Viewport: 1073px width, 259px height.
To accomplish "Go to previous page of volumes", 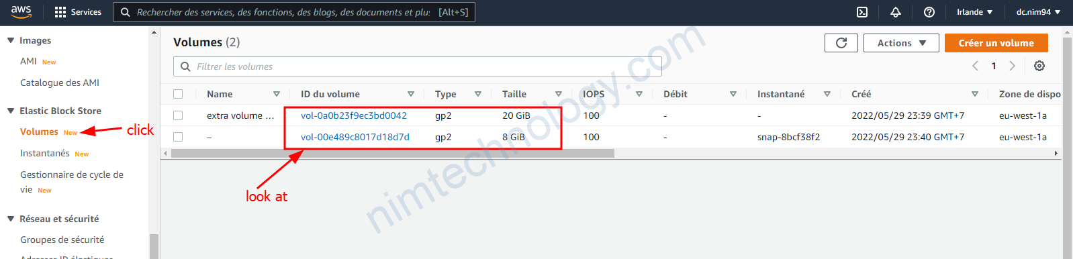I will (x=976, y=66).
